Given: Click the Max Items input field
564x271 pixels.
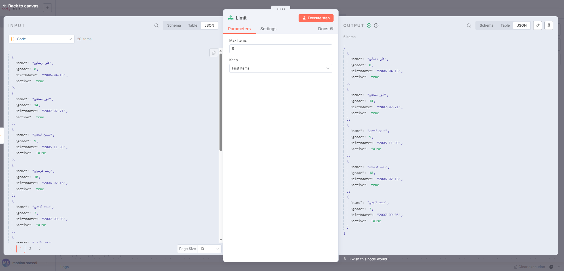Looking at the screenshot, I should pyautogui.click(x=281, y=49).
